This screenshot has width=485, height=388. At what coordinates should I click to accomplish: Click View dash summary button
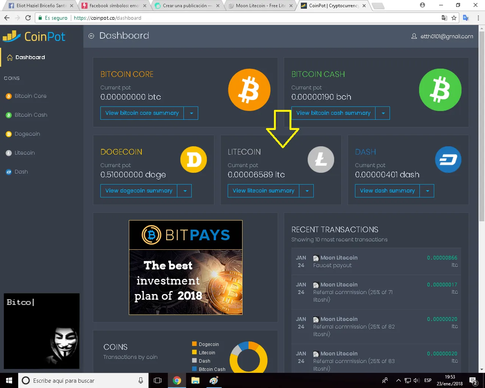tap(387, 191)
